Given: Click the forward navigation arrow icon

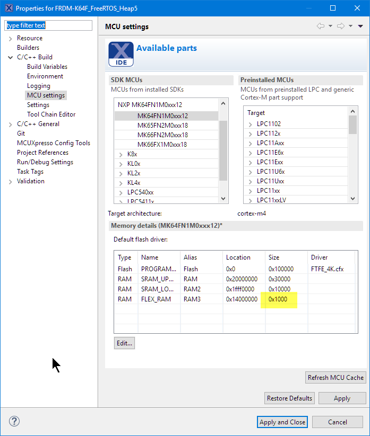Looking at the screenshot, I should (340, 26).
